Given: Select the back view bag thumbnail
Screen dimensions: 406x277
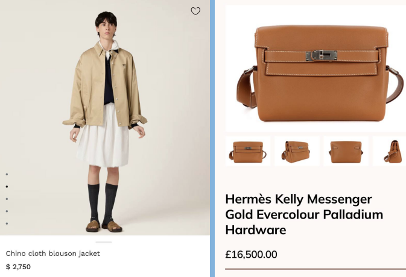Looking at the screenshot, I should point(346,151).
